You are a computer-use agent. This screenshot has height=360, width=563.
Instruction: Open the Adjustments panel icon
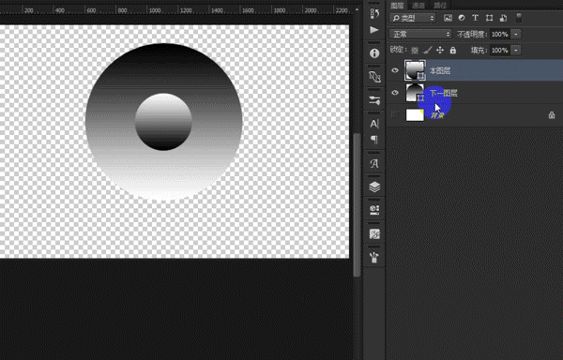374,234
